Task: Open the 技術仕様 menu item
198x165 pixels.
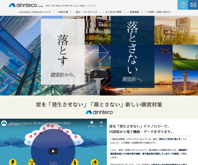Action: click(63, 12)
